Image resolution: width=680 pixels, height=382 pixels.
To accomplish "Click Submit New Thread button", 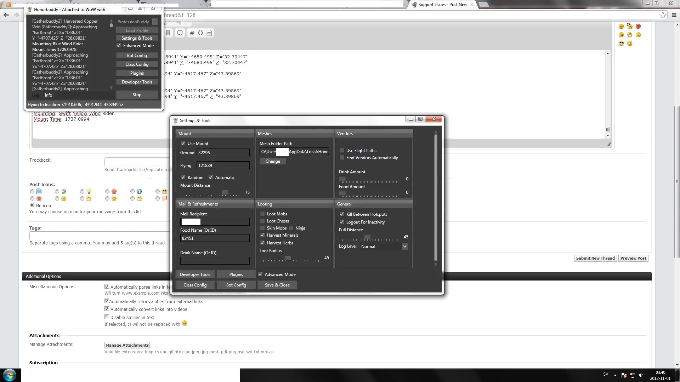I will 595,258.
